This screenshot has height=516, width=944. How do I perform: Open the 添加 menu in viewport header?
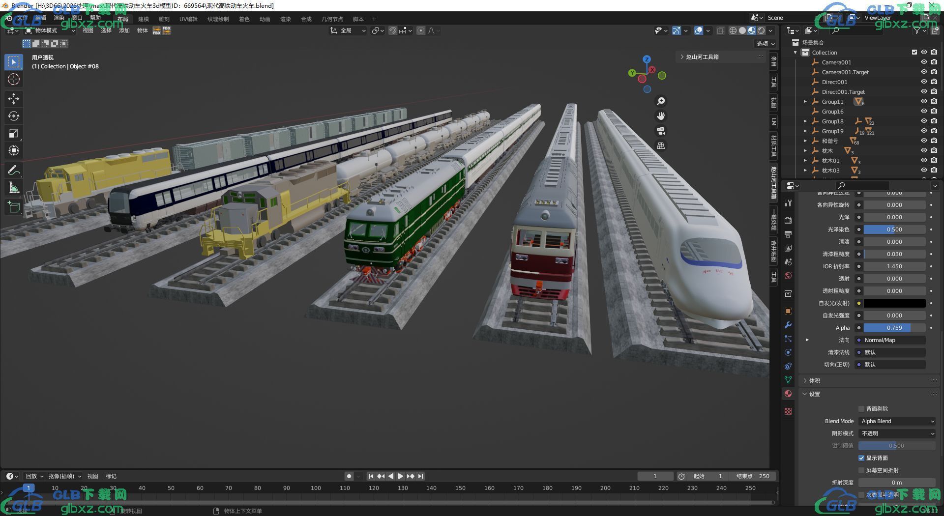coord(124,30)
